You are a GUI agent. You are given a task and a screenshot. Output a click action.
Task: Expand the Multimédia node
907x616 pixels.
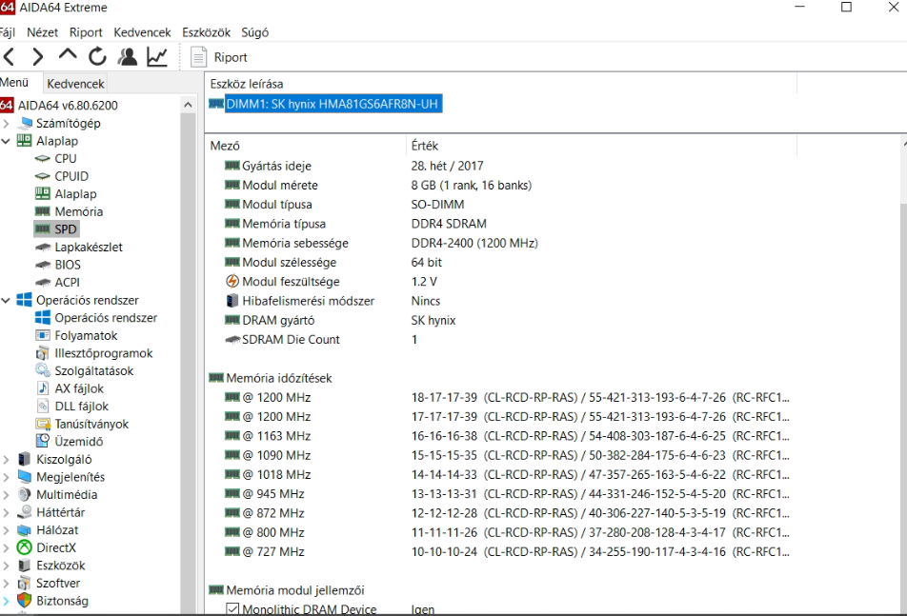click(x=7, y=495)
